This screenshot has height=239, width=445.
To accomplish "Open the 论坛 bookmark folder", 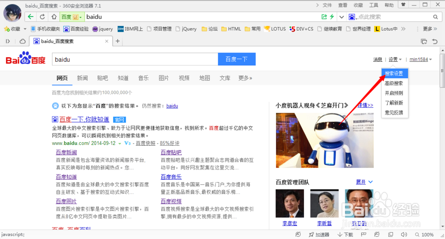I will click(210, 29).
